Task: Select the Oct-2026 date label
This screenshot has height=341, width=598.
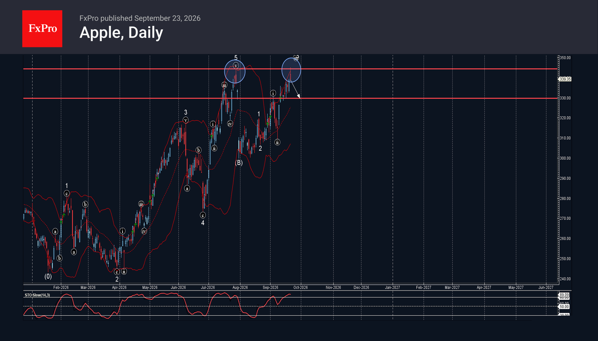Action: click(x=301, y=287)
